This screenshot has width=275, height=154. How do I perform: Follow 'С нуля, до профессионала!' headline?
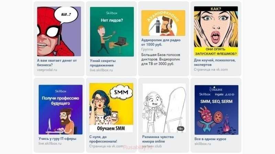(x=103, y=139)
